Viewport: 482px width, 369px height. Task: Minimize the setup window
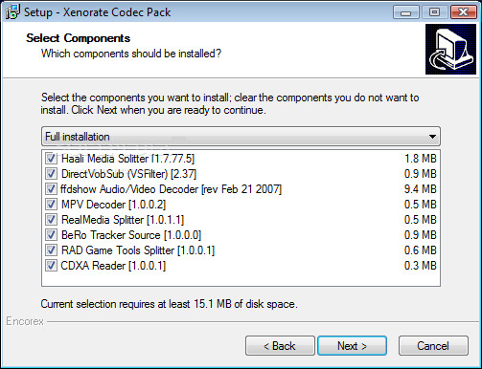(406, 12)
